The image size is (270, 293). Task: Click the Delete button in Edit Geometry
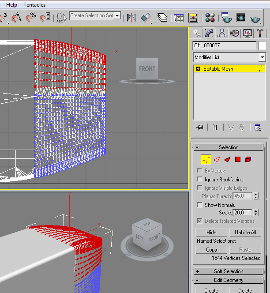coord(245,290)
